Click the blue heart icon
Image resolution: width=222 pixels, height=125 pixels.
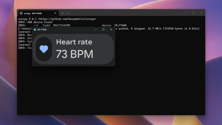pos(44,49)
